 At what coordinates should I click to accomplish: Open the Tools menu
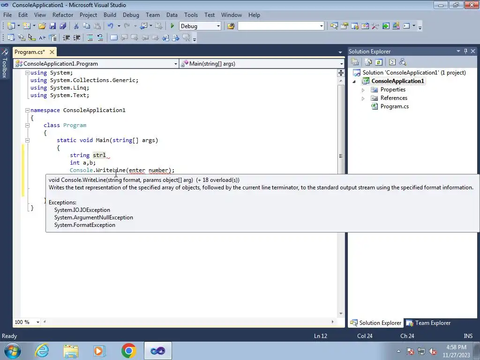pos(191,15)
